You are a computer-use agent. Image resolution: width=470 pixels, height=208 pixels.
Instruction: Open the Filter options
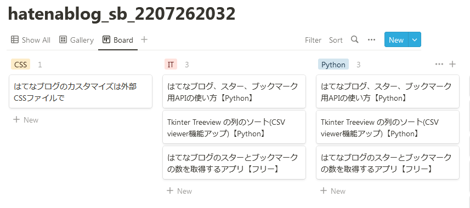(313, 40)
